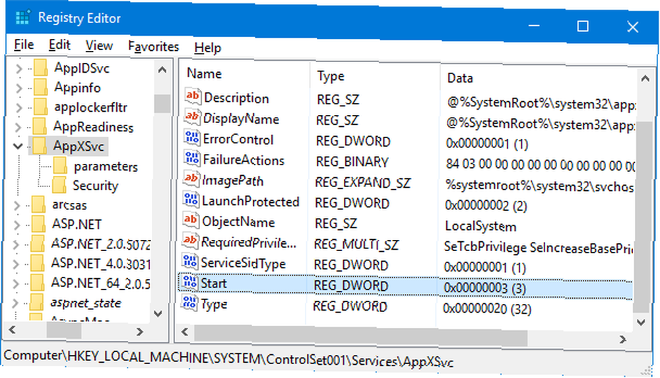The image size is (660, 378).
Task: Click the 0x00000020 (32) data cell
Action: point(487,309)
